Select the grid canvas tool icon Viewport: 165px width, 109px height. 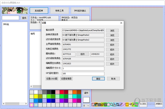[x=93, y=105]
